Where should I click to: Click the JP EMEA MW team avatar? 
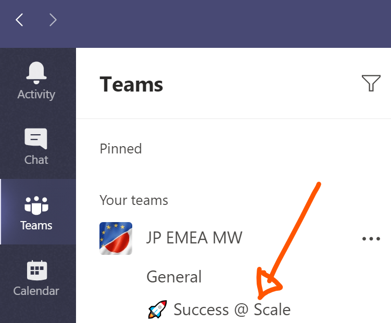(x=116, y=238)
